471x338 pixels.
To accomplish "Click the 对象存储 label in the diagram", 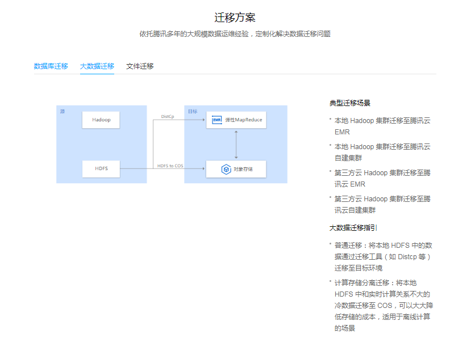I will tap(243, 169).
